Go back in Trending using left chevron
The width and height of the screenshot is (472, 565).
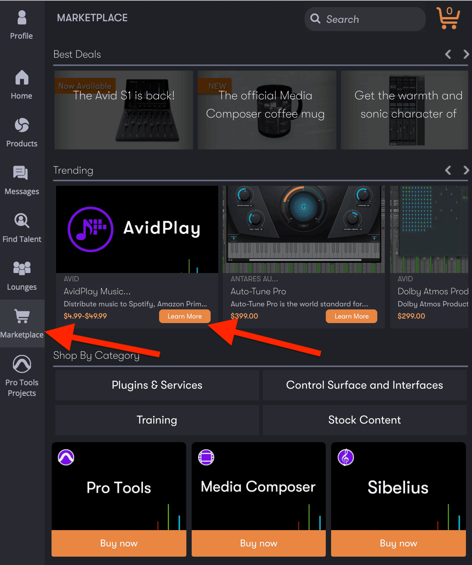448,170
